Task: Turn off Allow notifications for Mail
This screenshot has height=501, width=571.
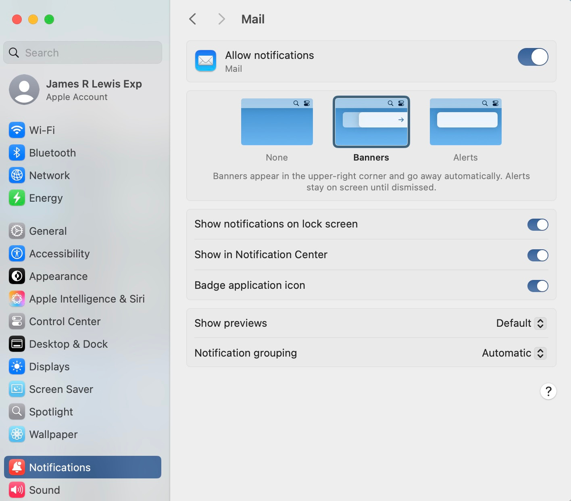Action: [x=533, y=57]
